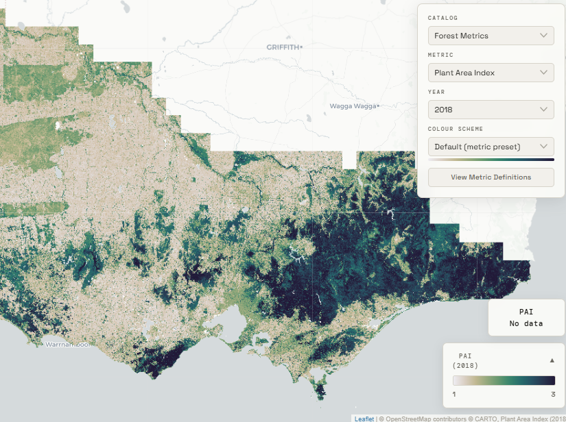Open the Year dropdown showing 2018
The height and width of the screenshot is (422, 566).
[x=491, y=110]
